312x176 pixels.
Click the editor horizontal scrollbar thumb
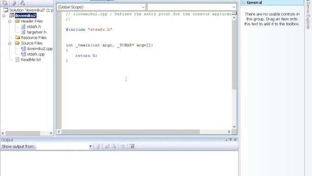(x=131, y=132)
